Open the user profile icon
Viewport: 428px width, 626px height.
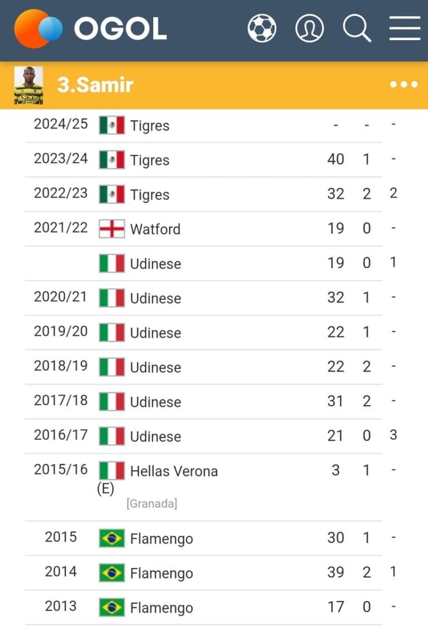tap(309, 28)
